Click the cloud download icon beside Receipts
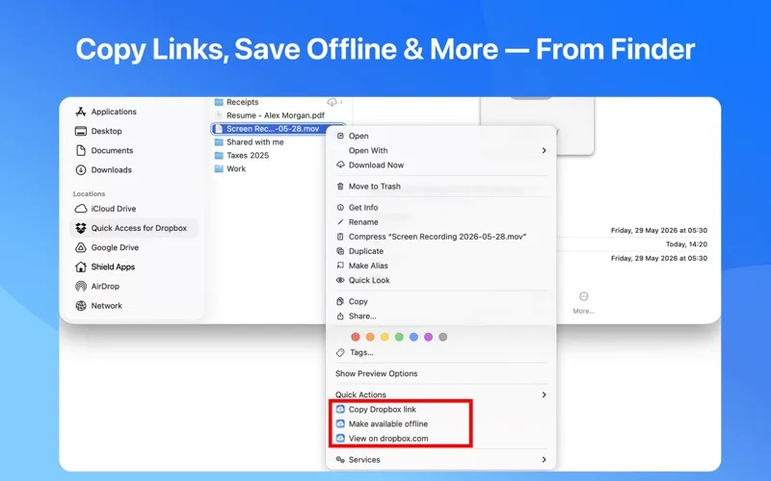Image resolution: width=771 pixels, height=481 pixels. click(332, 102)
